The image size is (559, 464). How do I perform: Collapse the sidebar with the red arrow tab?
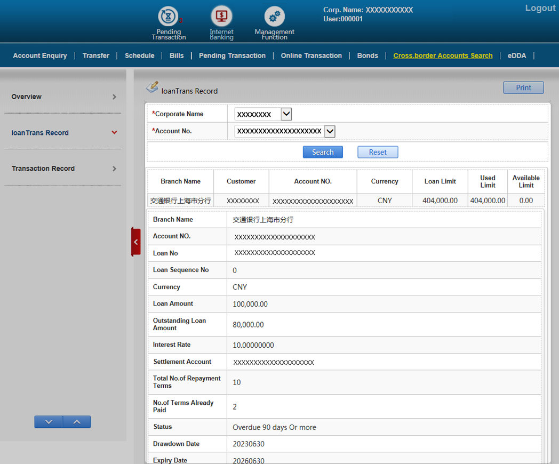click(x=136, y=242)
